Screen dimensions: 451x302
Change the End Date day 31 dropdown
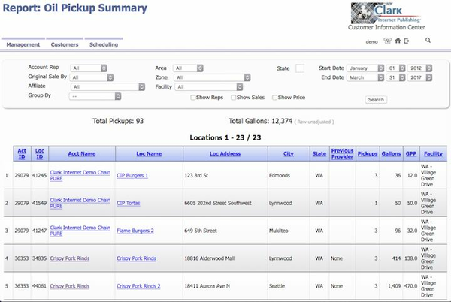tap(395, 77)
